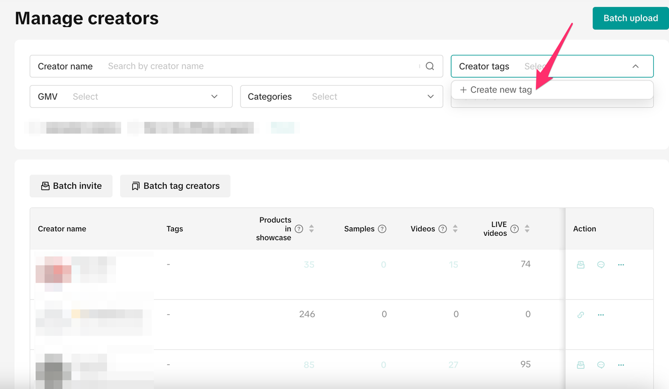Click help icon beside Products in showcase
Viewport: 669px width, 389px height.
(x=299, y=229)
